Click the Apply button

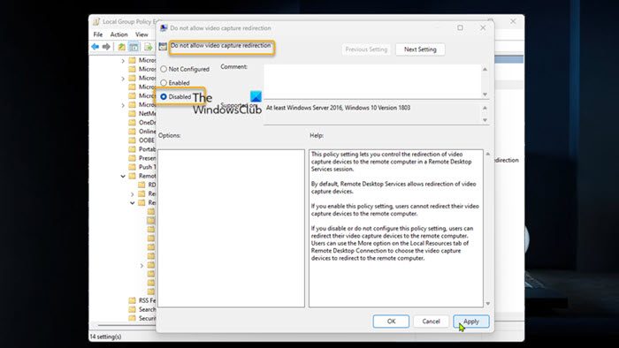pyautogui.click(x=471, y=322)
